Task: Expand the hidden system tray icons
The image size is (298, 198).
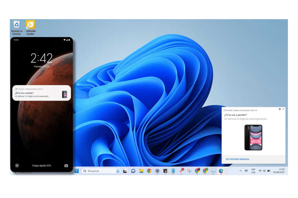Action: tap(240, 171)
